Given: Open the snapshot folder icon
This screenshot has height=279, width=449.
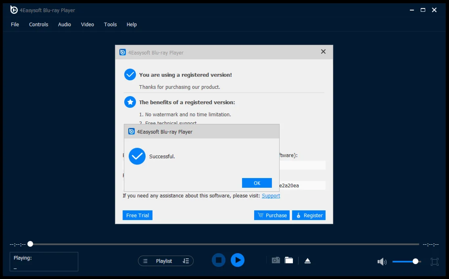Looking at the screenshot, I should tap(289, 260).
